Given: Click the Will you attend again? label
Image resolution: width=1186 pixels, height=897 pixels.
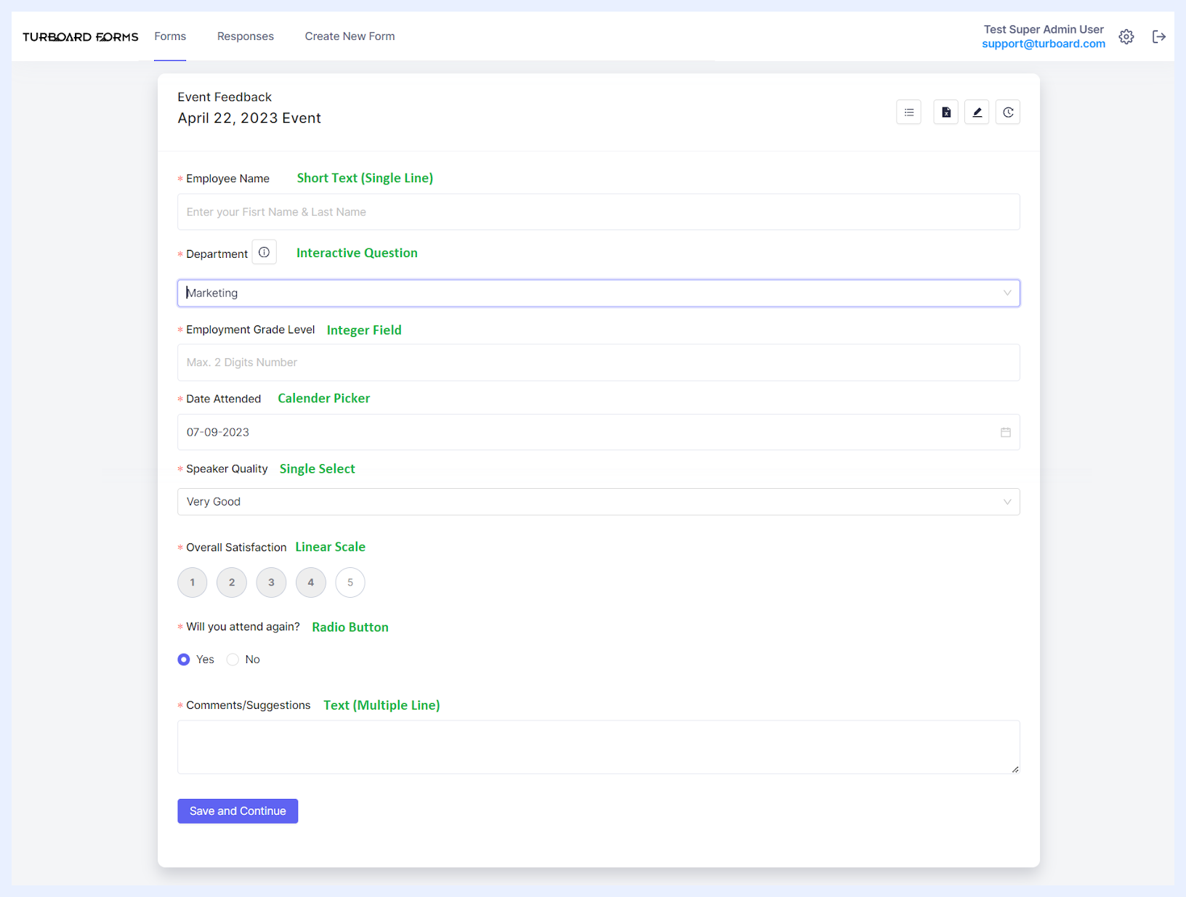Looking at the screenshot, I should [243, 627].
